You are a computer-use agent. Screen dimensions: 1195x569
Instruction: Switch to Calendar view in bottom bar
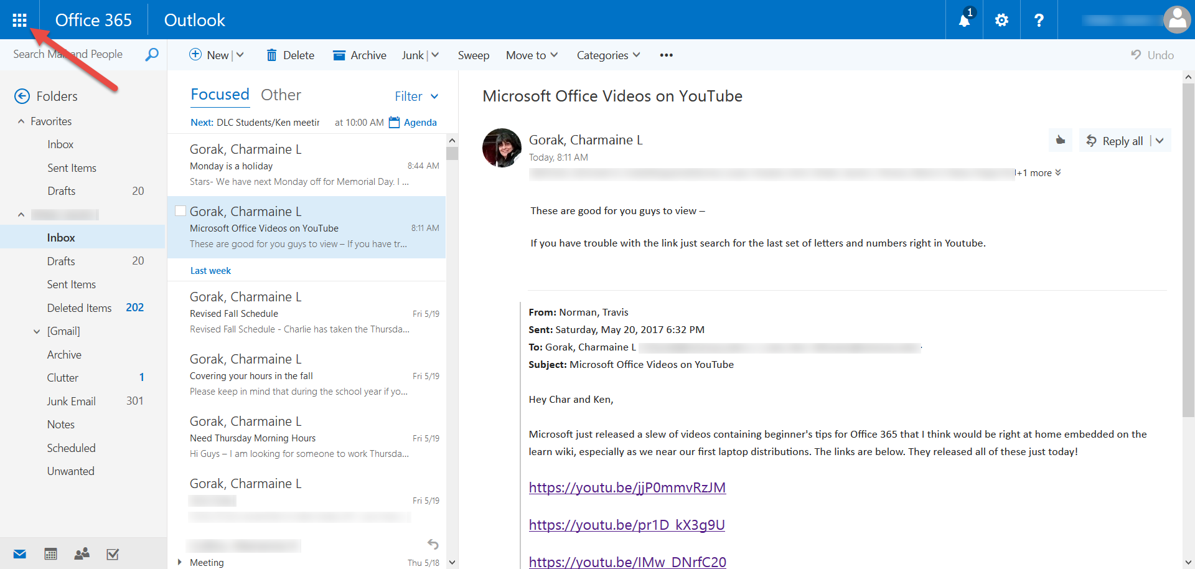[51, 553]
